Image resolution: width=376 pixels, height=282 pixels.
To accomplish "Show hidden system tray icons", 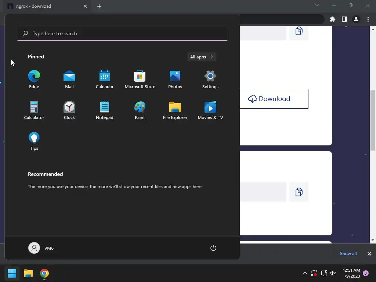I will 305,273.
